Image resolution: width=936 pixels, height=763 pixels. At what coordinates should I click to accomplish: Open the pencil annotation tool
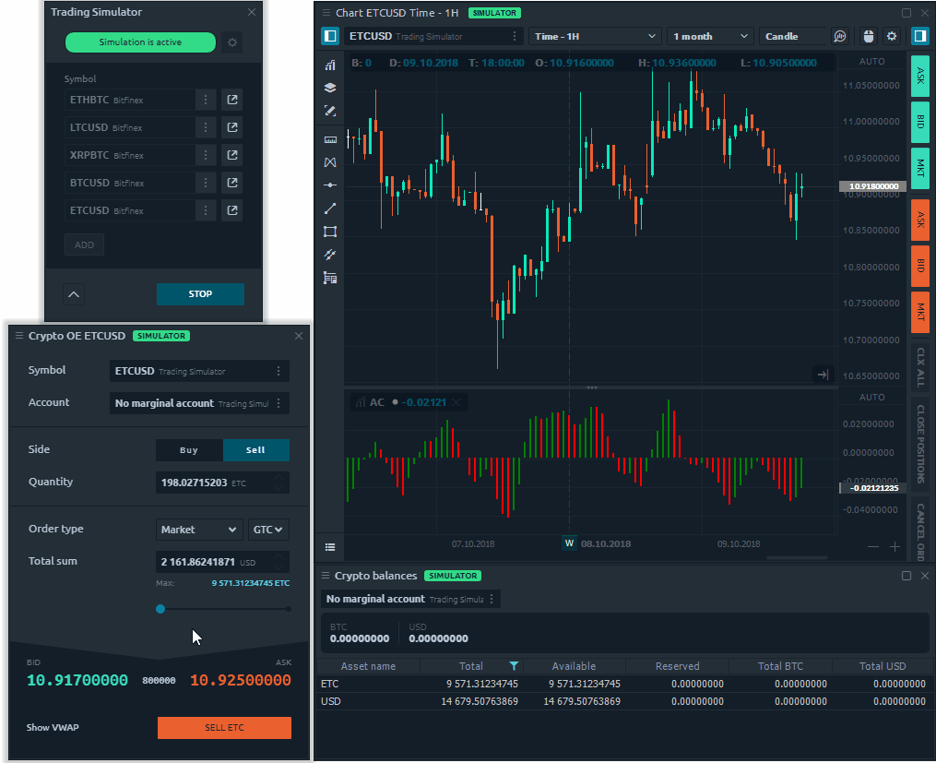pyautogui.click(x=329, y=111)
